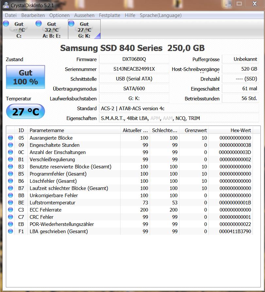The height and width of the screenshot is (292, 265).
Task: Click status orb for row BE Luftstromtemperatur
Action: (x=10, y=202)
